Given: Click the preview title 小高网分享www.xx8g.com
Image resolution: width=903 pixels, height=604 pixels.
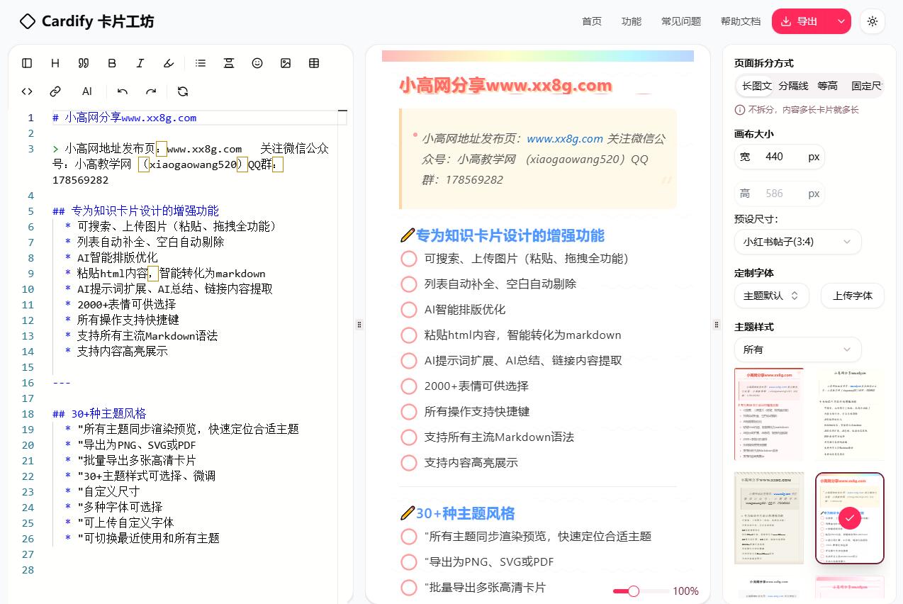Looking at the screenshot, I should coord(505,86).
